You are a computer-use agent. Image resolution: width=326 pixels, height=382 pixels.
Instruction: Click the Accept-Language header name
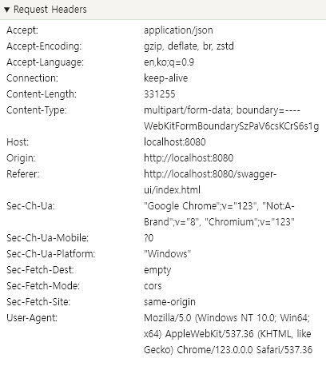click(x=45, y=62)
